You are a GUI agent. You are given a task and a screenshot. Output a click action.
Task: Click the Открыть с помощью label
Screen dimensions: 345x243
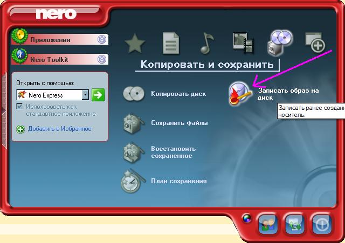click(x=45, y=84)
